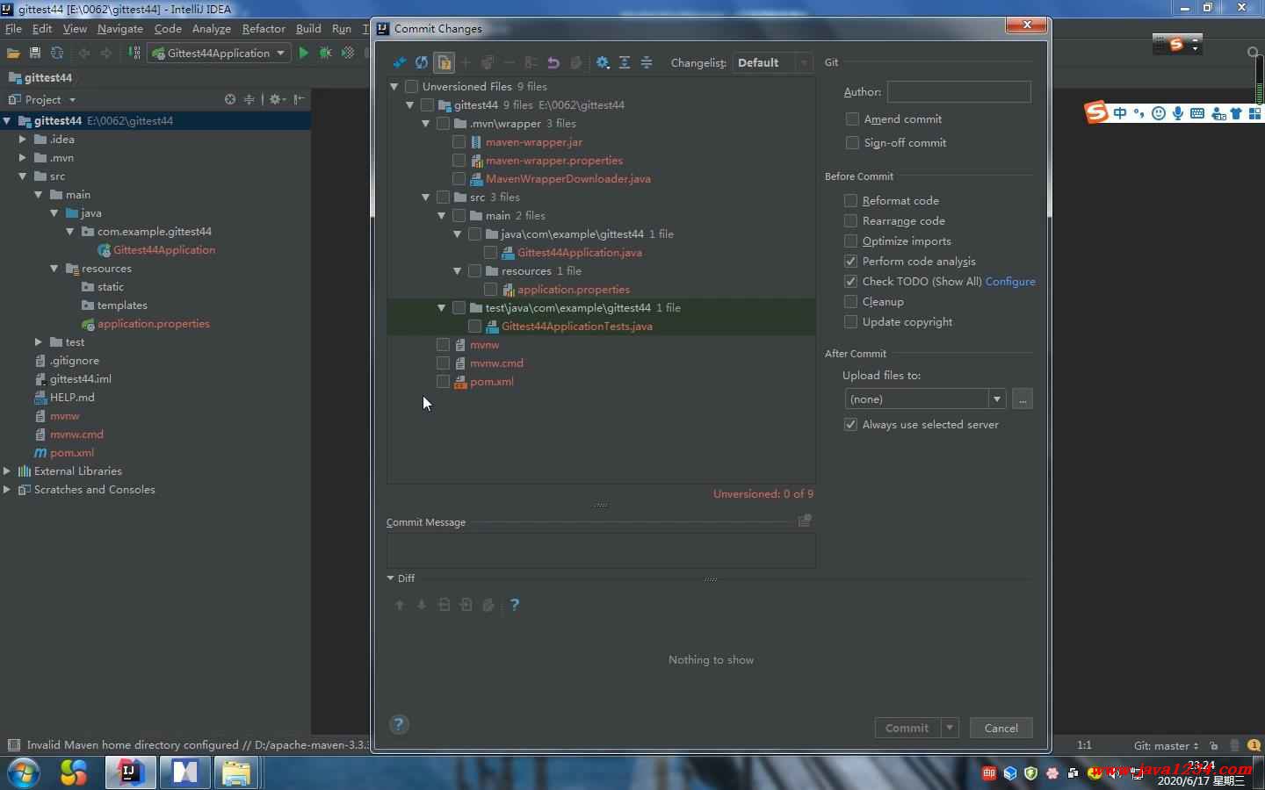Image resolution: width=1265 pixels, height=790 pixels.
Task: Click the Refresh changes icon in commit dialog
Action: coord(422,62)
